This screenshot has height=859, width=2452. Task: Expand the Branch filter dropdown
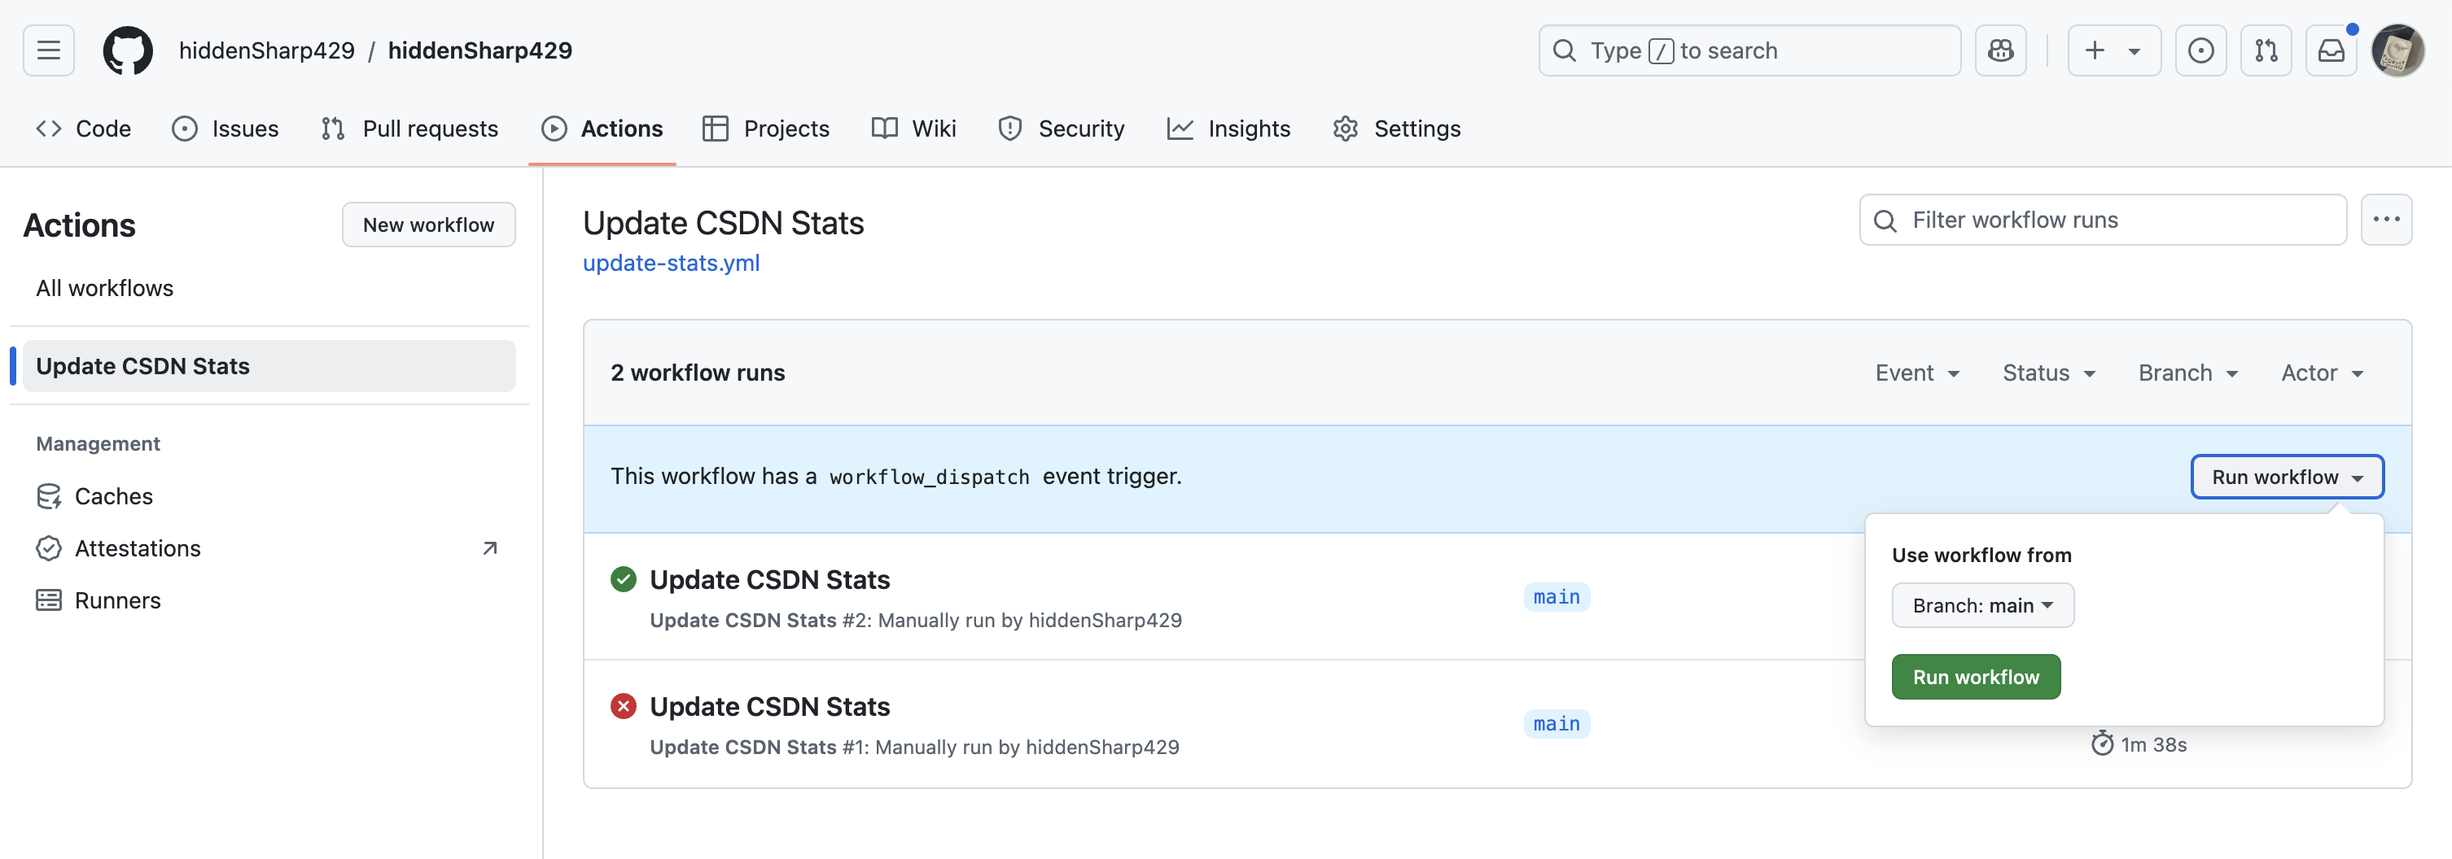pyautogui.click(x=2187, y=373)
